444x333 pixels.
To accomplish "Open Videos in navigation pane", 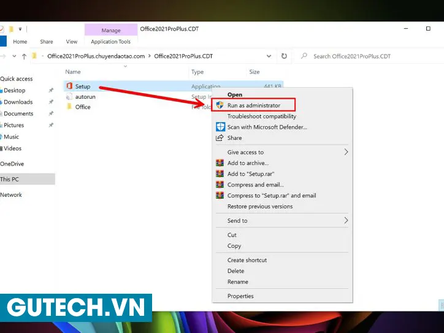I will point(12,148).
